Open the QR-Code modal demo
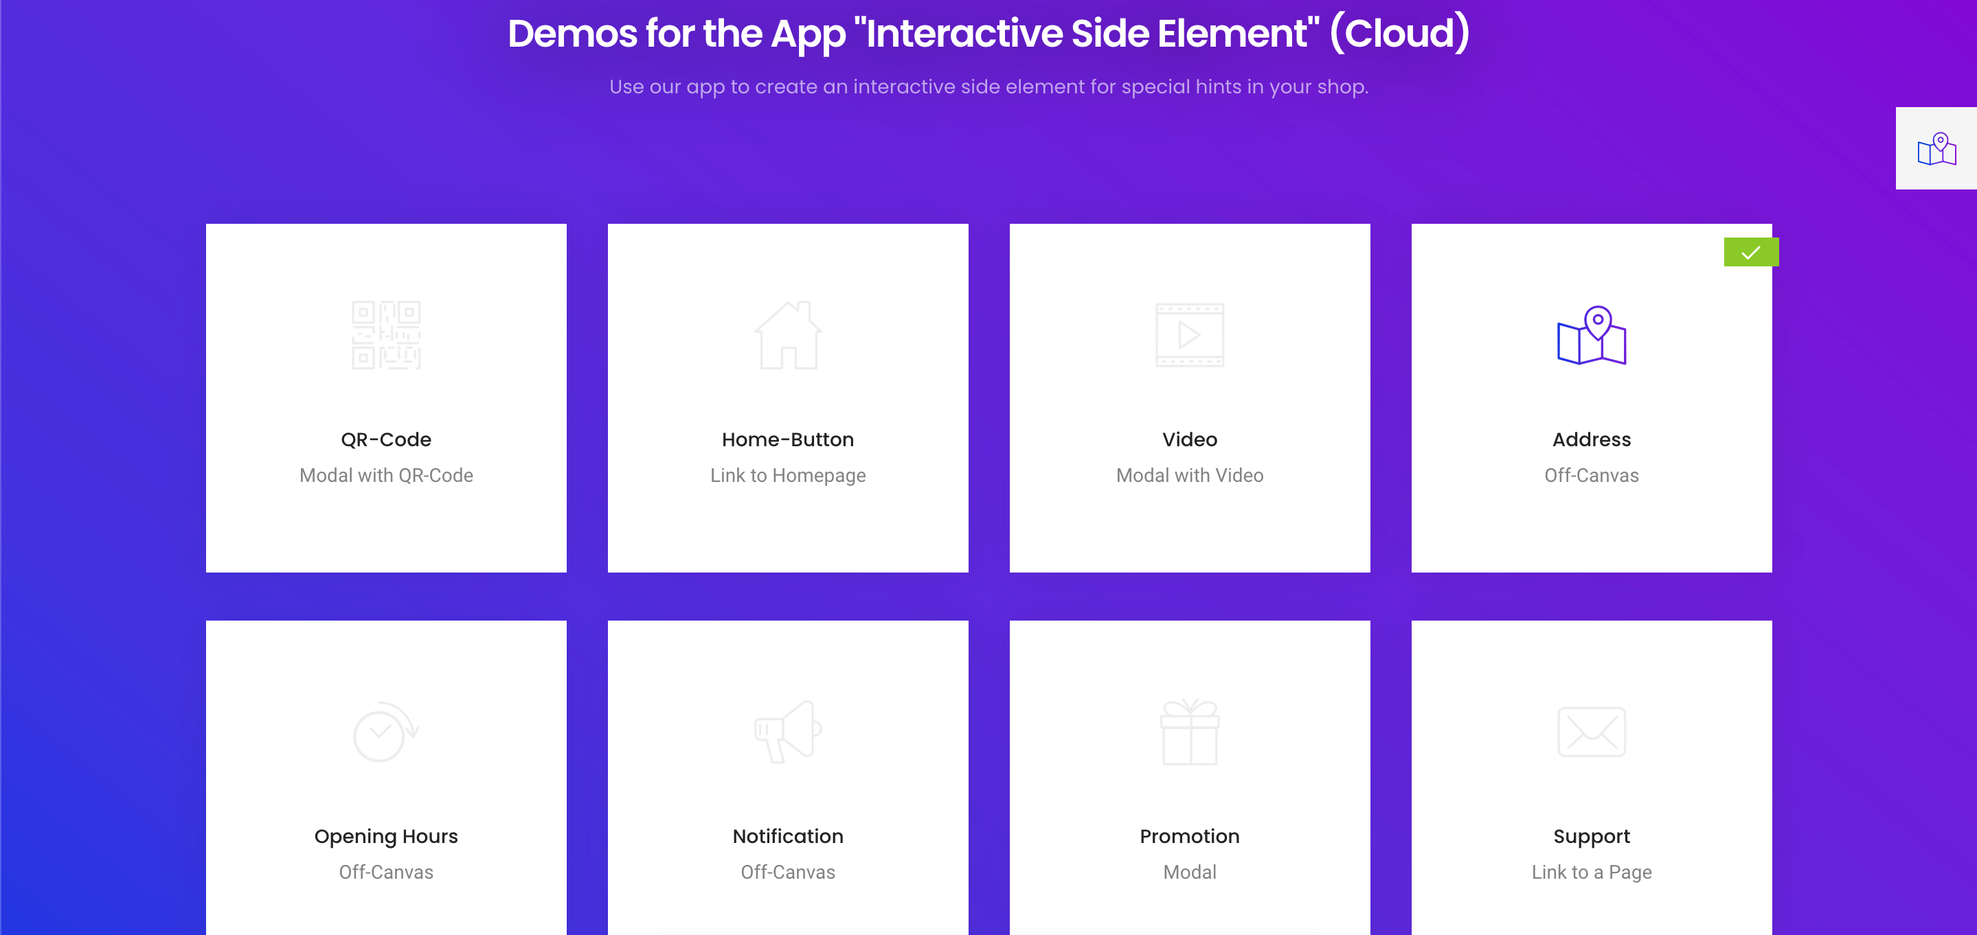1977x935 pixels. [x=385, y=398]
